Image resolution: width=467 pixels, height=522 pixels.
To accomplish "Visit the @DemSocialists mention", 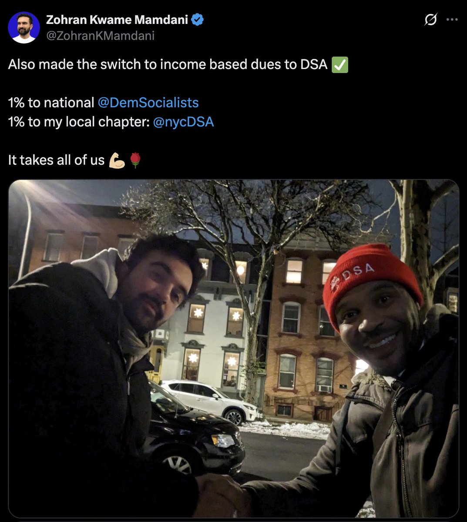I will 148,103.
